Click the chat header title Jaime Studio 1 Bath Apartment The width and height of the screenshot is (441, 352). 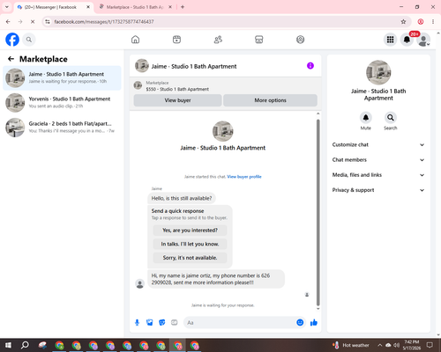pos(194,66)
